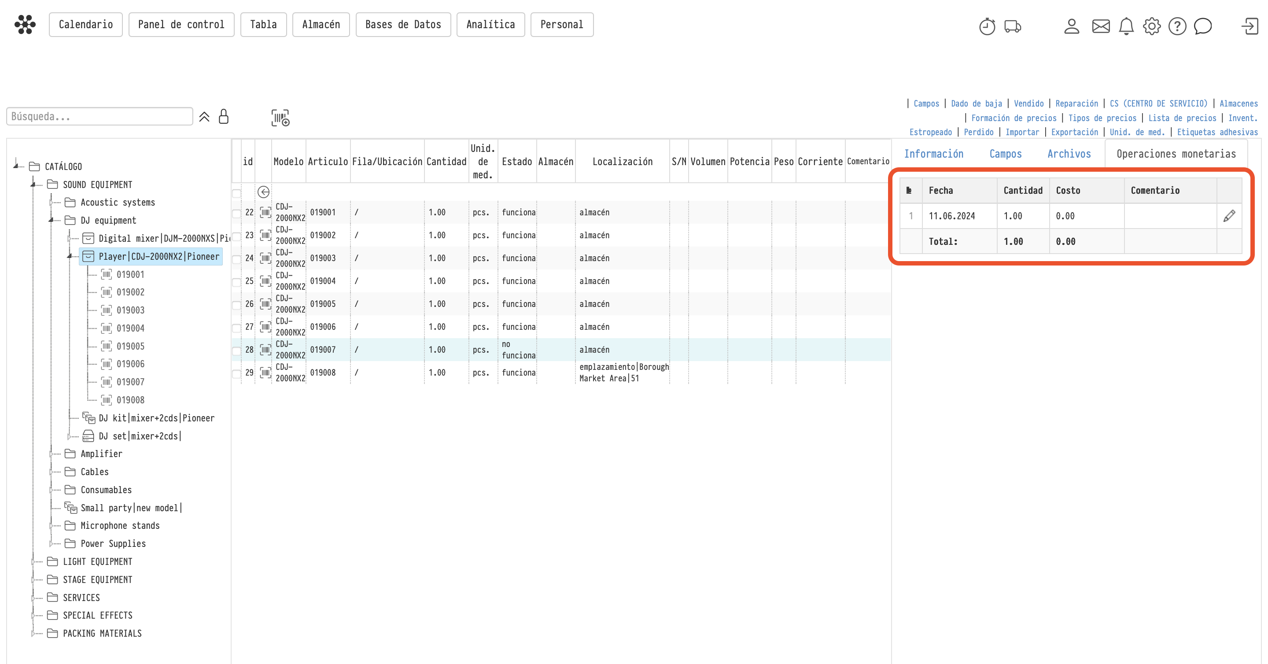The image size is (1268, 664).
Task: Click the lock icon beside search
Action: coord(224,117)
